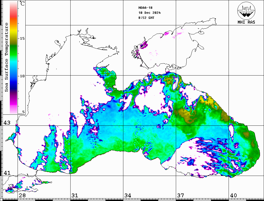
Task: Click the 'Sea Surface Temperature' vertical label
Action: point(6,57)
